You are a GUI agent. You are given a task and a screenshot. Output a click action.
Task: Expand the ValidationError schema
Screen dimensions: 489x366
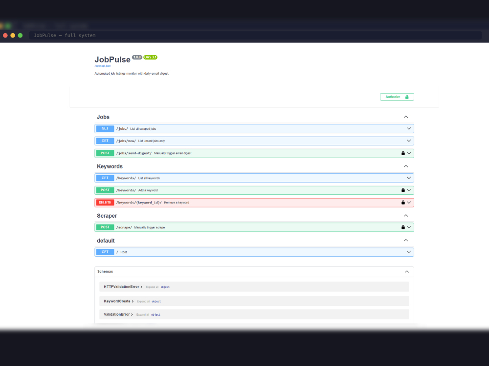tap(118, 315)
